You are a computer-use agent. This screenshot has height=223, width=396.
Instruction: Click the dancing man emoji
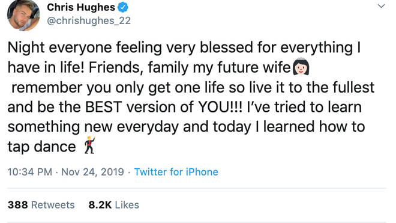click(x=89, y=145)
